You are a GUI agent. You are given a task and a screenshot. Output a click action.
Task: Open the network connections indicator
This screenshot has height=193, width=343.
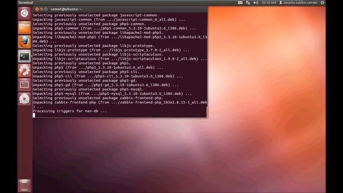click(248, 3)
